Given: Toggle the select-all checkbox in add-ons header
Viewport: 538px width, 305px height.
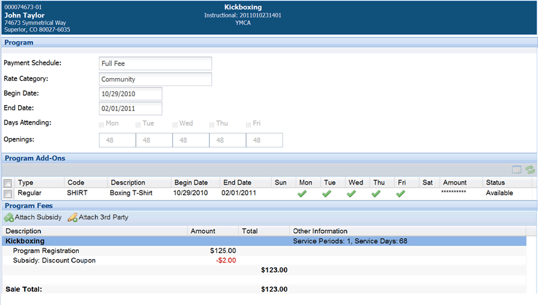Looking at the screenshot, I should pos(7,182).
